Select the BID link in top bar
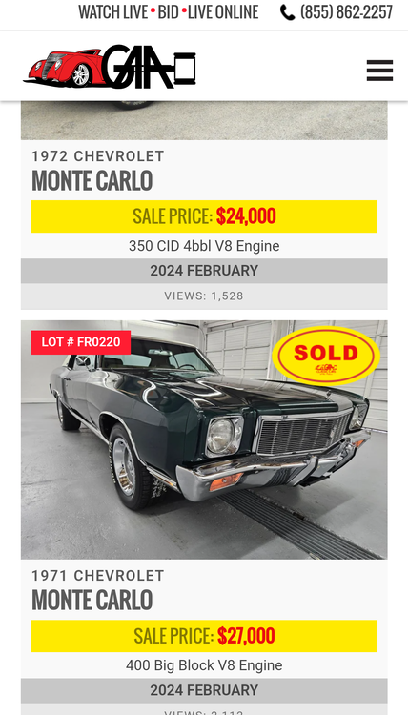This screenshot has height=715, width=408. point(168,12)
